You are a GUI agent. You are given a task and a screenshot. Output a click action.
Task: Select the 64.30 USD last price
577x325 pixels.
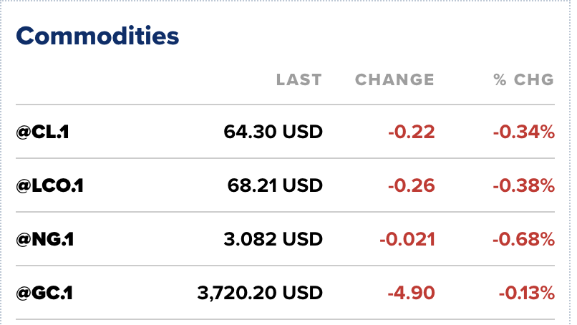pyautogui.click(x=273, y=132)
